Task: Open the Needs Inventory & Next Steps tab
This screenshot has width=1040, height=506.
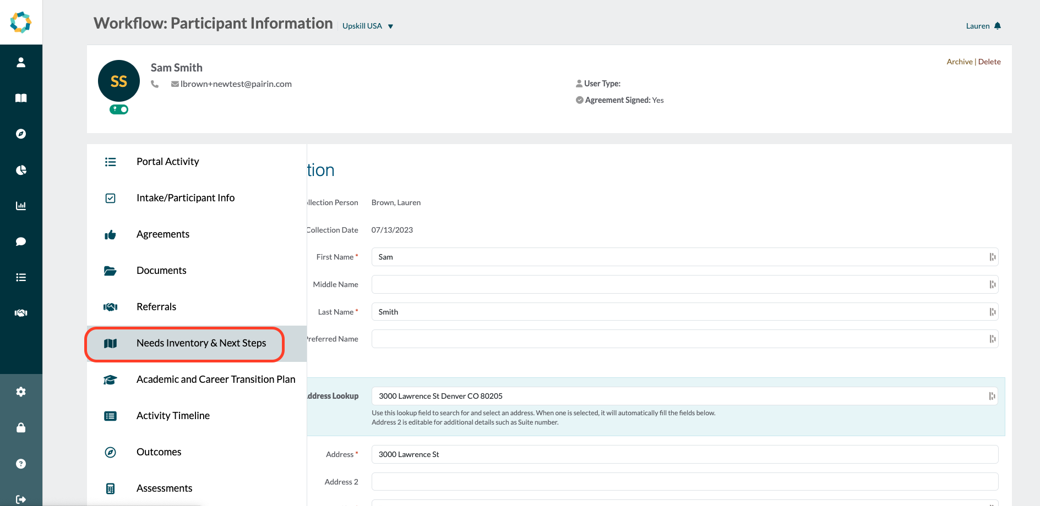Action: point(201,343)
